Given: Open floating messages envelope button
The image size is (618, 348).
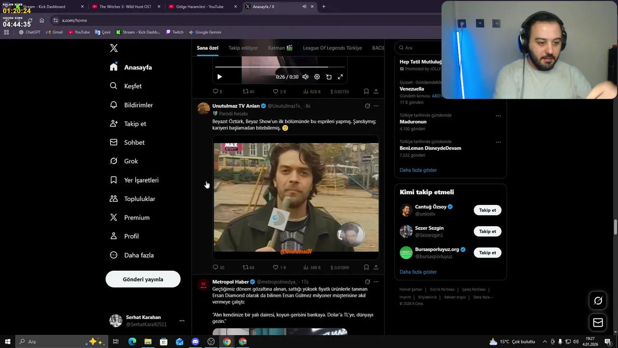Looking at the screenshot, I should [x=598, y=322].
